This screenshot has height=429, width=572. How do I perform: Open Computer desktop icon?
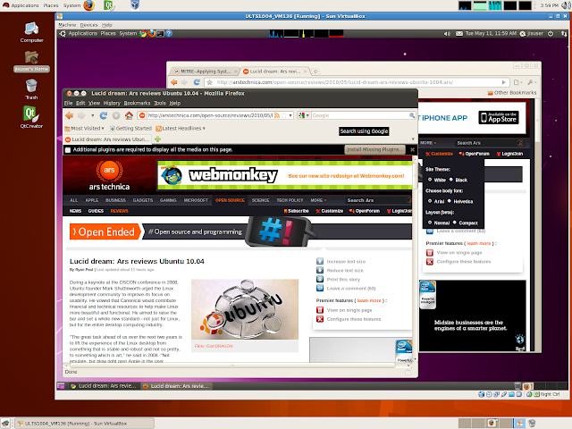click(x=32, y=32)
